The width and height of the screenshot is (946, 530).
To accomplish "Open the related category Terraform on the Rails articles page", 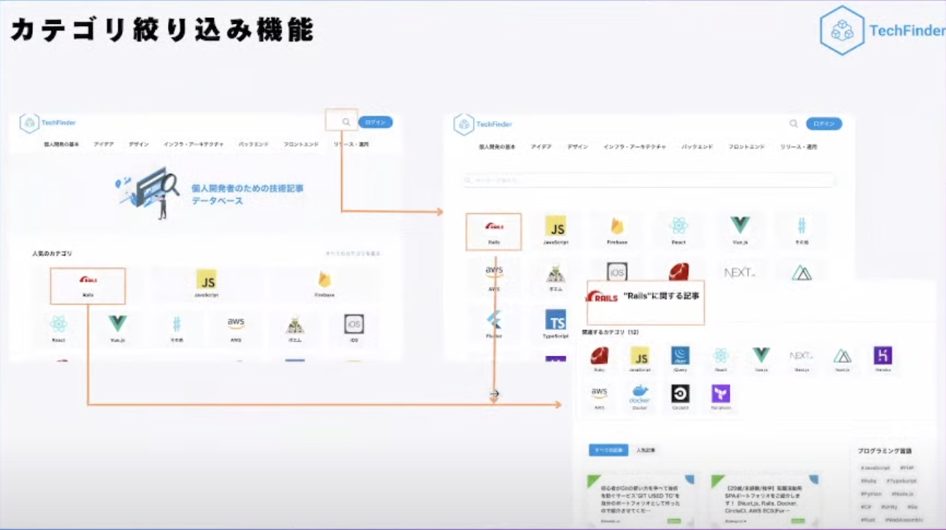I will [x=720, y=397].
